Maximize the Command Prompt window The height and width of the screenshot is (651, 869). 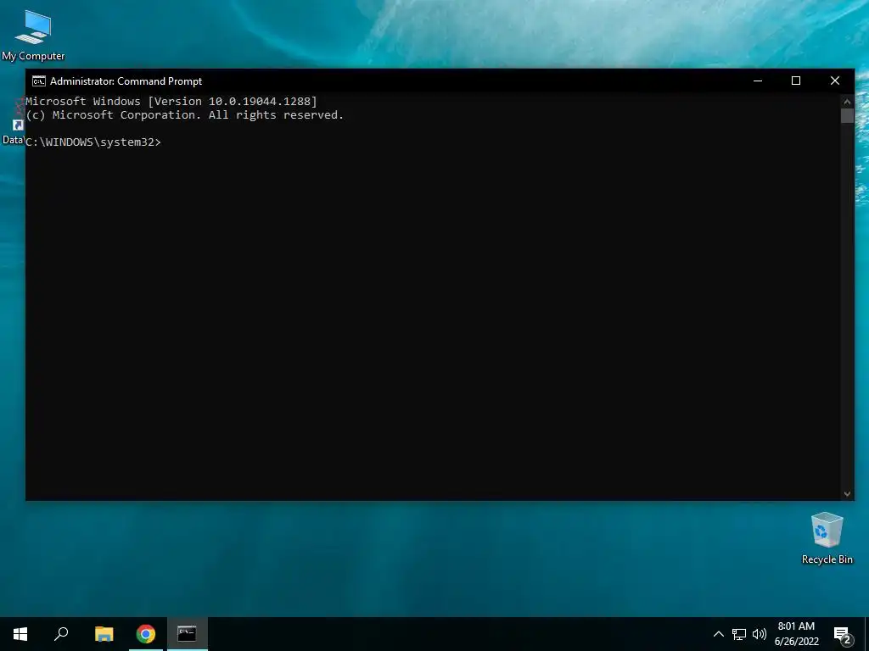click(x=796, y=81)
